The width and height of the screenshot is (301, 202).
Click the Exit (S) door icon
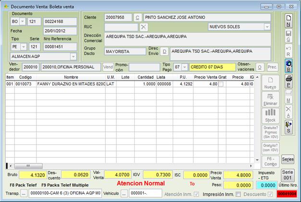(x=288, y=127)
